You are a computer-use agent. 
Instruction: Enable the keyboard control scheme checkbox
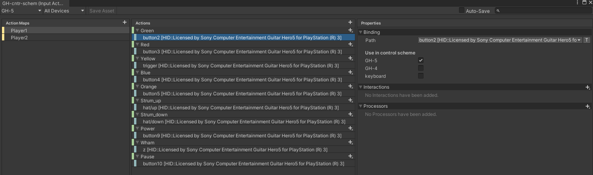421,76
